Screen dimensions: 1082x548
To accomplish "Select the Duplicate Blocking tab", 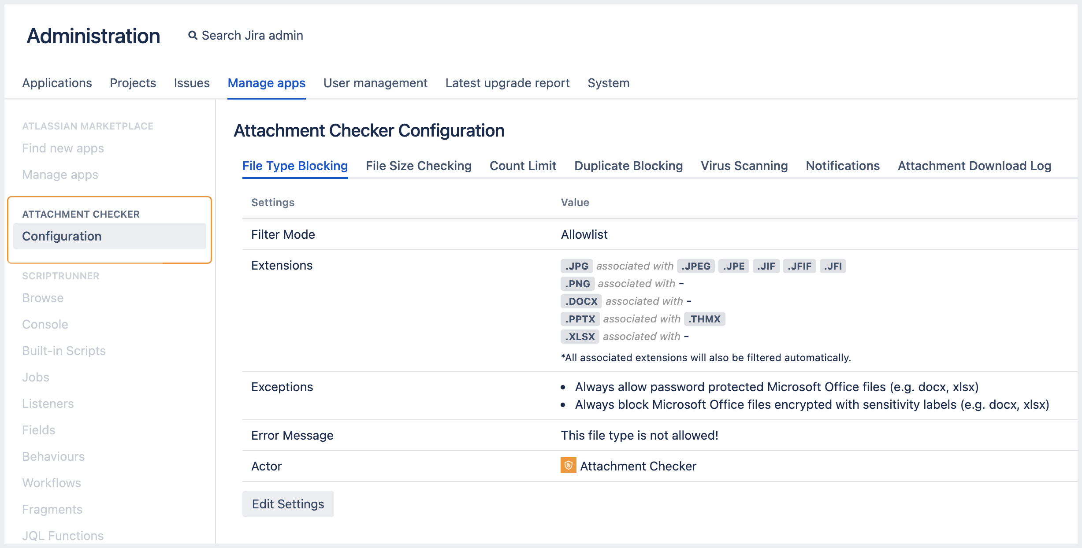I will coord(628,166).
